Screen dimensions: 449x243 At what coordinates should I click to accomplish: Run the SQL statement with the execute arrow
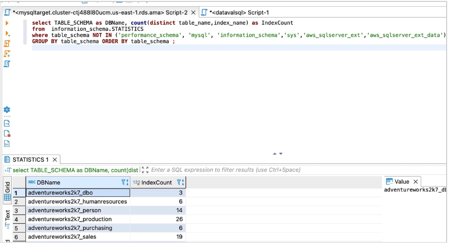pos(7,23)
